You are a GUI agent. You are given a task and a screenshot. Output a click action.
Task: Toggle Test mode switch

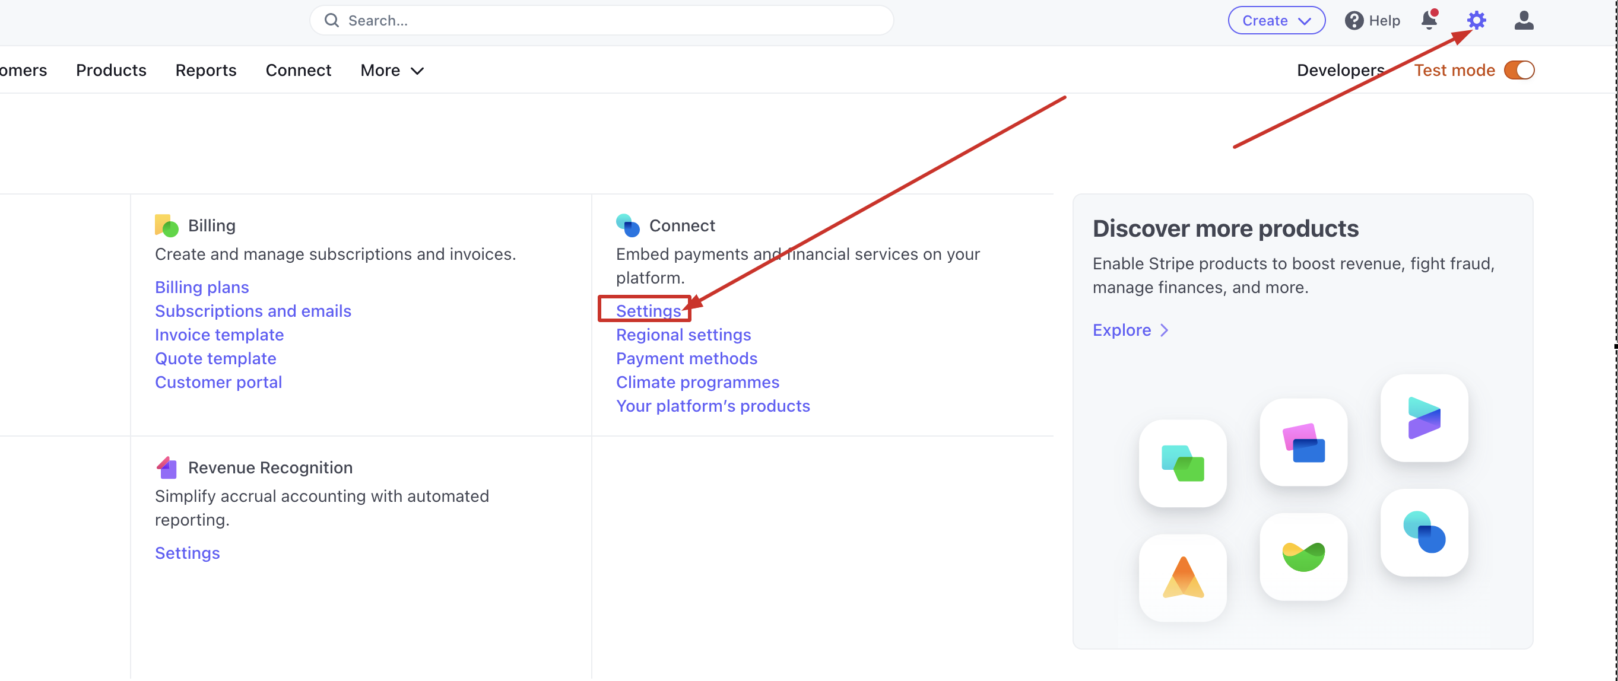click(x=1519, y=71)
